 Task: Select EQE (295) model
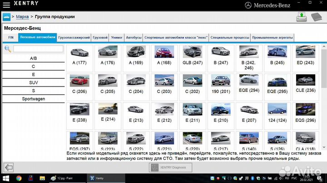point(277,87)
